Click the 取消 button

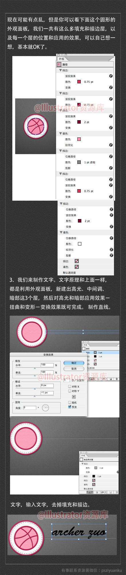point(74,369)
